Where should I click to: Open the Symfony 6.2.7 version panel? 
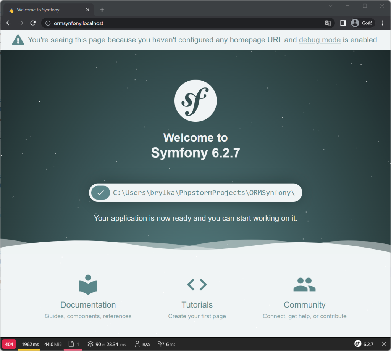click(x=364, y=344)
